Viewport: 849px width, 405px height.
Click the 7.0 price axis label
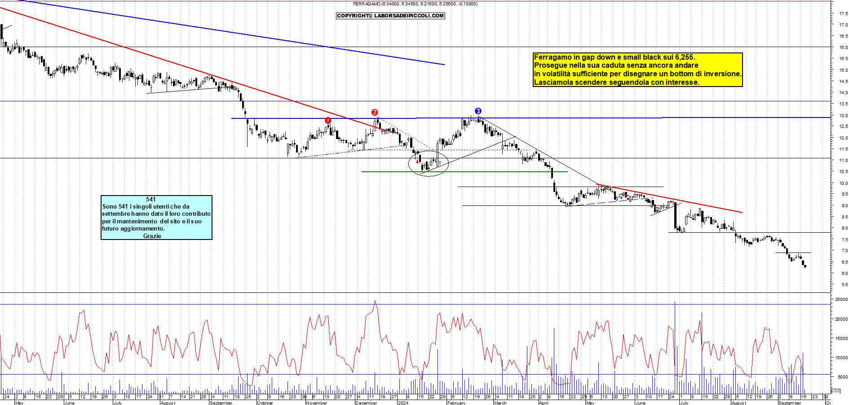coord(845,251)
